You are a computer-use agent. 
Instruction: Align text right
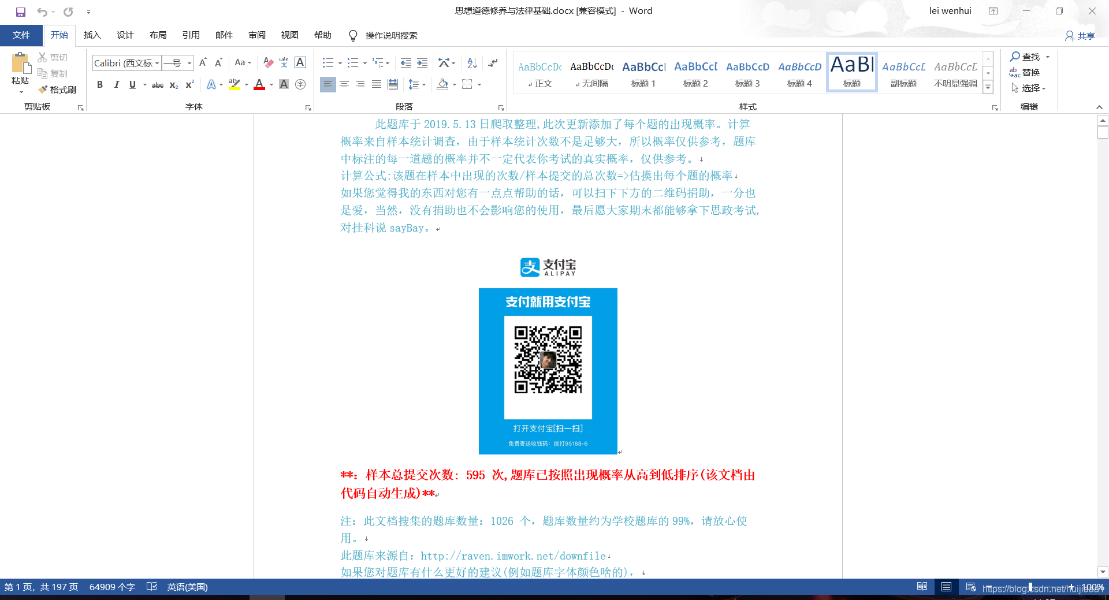[x=360, y=85]
